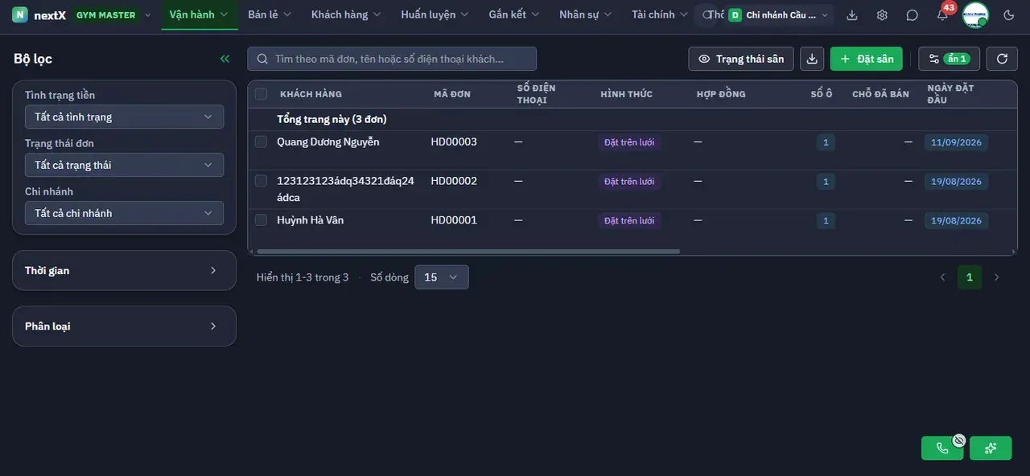The height and width of the screenshot is (476, 1030).
Task: Refresh the booking list
Action: click(1002, 59)
